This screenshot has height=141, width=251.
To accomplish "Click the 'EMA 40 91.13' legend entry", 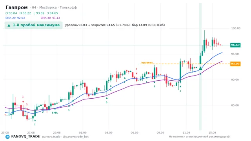I will coord(50,18).
